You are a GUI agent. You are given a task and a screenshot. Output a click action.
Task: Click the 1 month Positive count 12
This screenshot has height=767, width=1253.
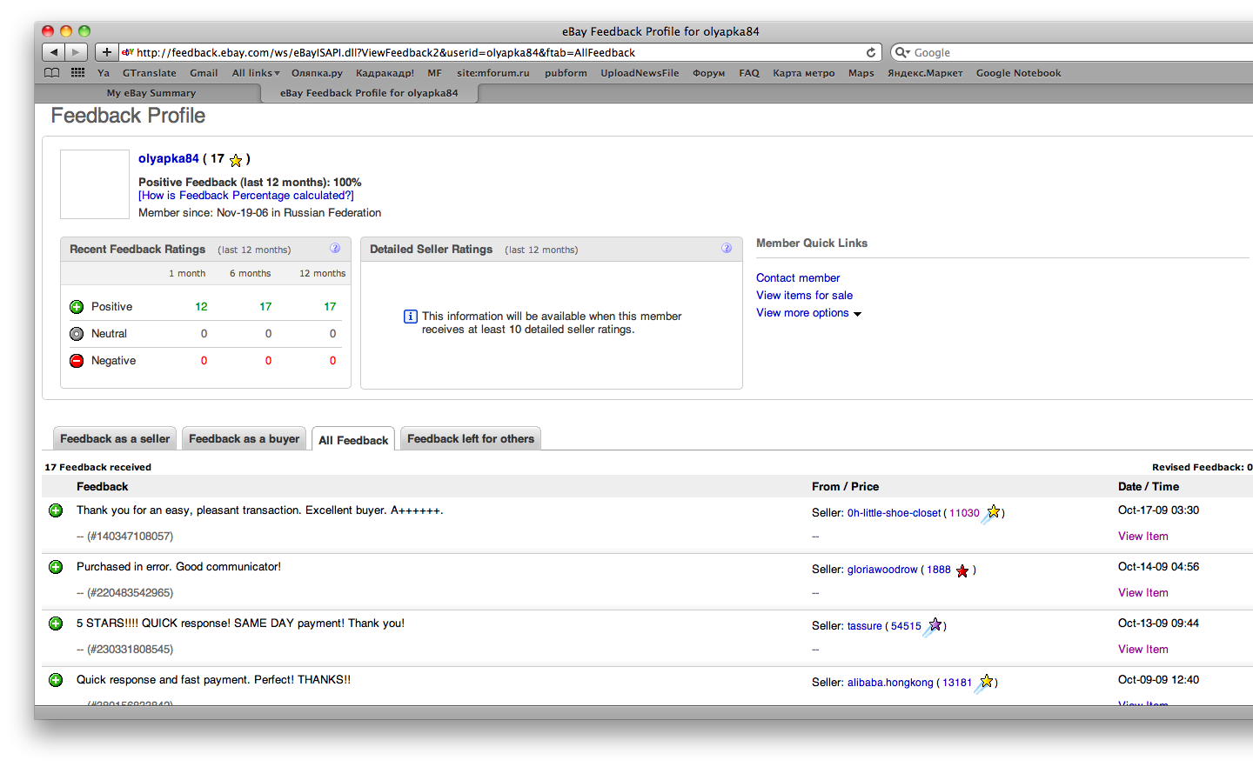[x=201, y=307]
